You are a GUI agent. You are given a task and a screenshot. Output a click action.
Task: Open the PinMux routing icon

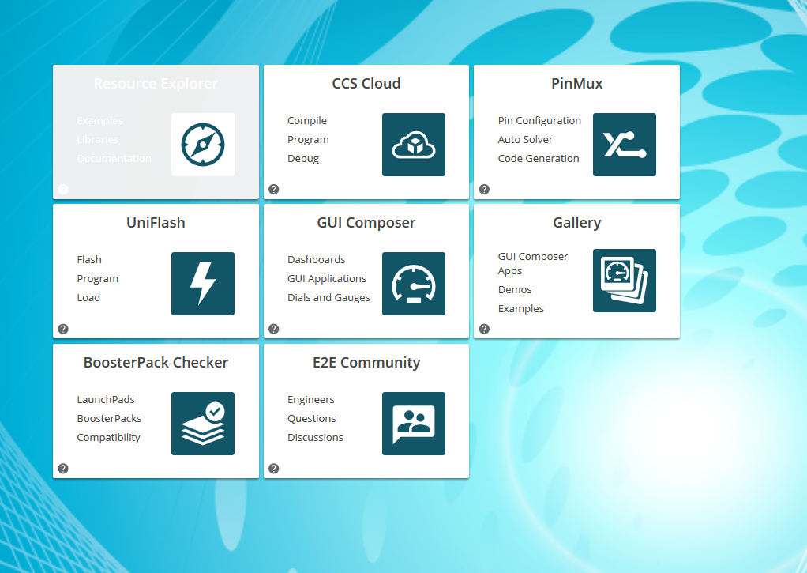625,145
